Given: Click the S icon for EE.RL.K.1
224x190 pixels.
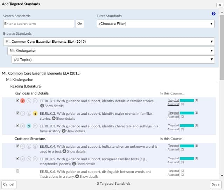Looking at the screenshot, I should (29, 101).
